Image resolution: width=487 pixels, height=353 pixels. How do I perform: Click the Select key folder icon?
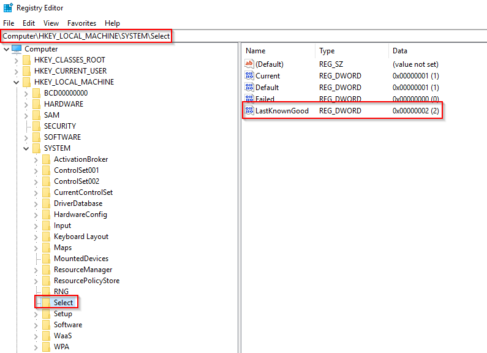pos(46,303)
